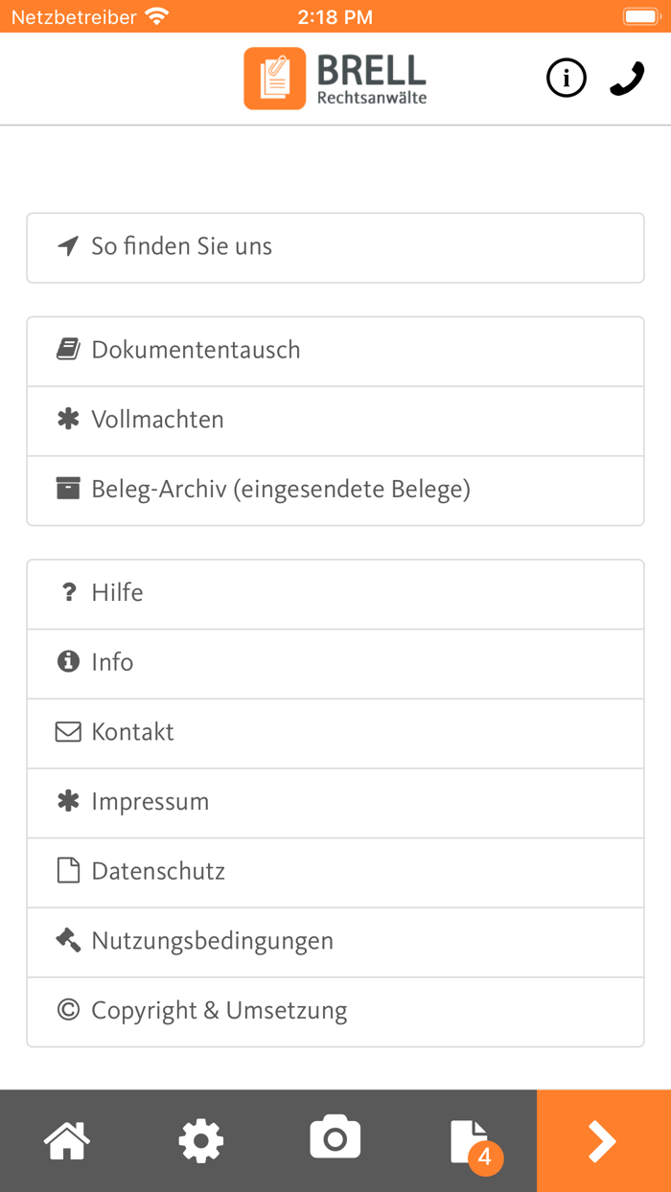The height and width of the screenshot is (1192, 671).
Task: Tap the navigation arrow icon beside So finden Sie uns
Action: coord(65,246)
